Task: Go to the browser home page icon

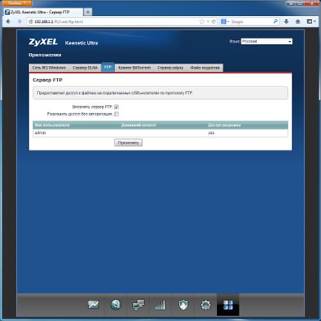Action: coord(298,21)
